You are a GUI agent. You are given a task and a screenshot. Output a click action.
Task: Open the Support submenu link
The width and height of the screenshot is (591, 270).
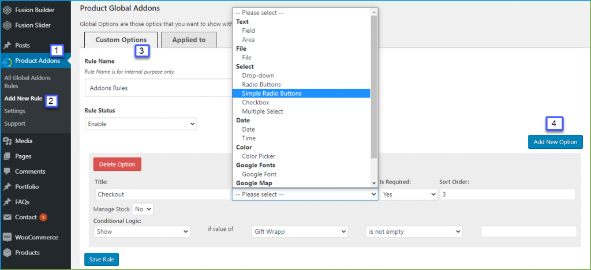point(14,123)
